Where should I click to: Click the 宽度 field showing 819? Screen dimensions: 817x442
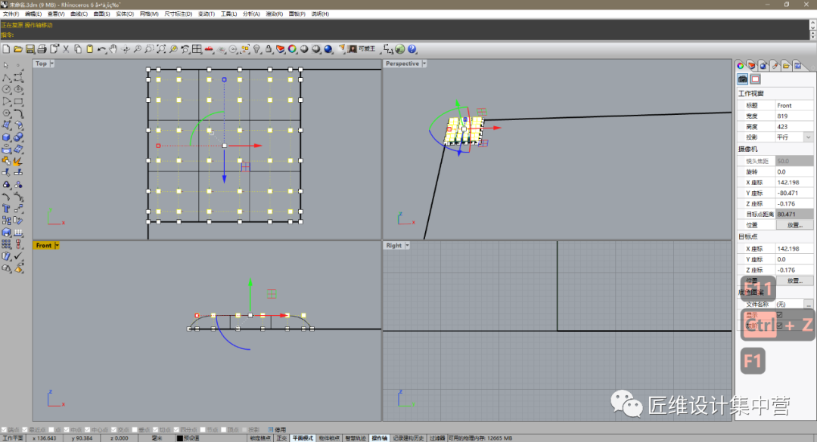(794, 116)
